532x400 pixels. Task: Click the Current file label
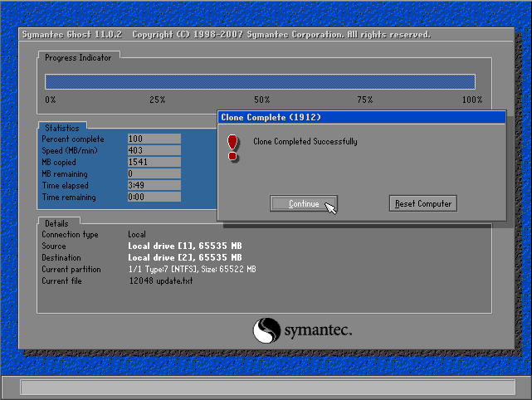click(x=61, y=281)
